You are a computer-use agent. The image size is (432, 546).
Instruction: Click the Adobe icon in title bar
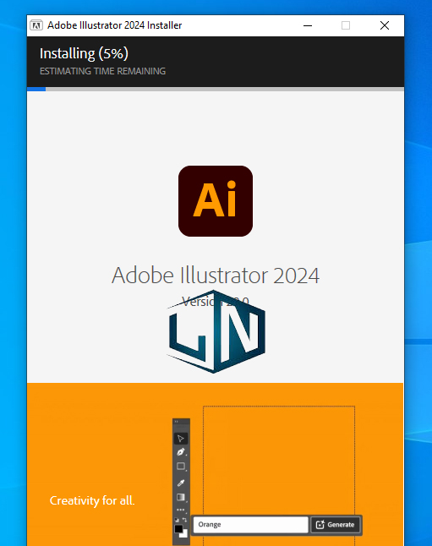point(36,25)
